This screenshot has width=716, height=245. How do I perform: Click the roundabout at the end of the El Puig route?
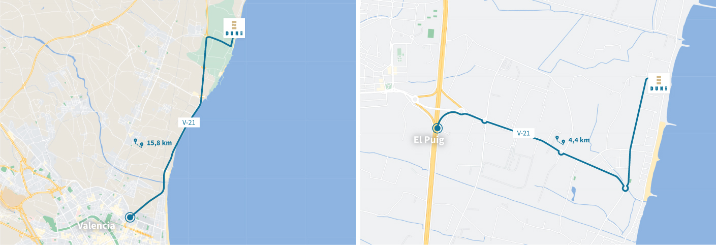tap(625, 189)
